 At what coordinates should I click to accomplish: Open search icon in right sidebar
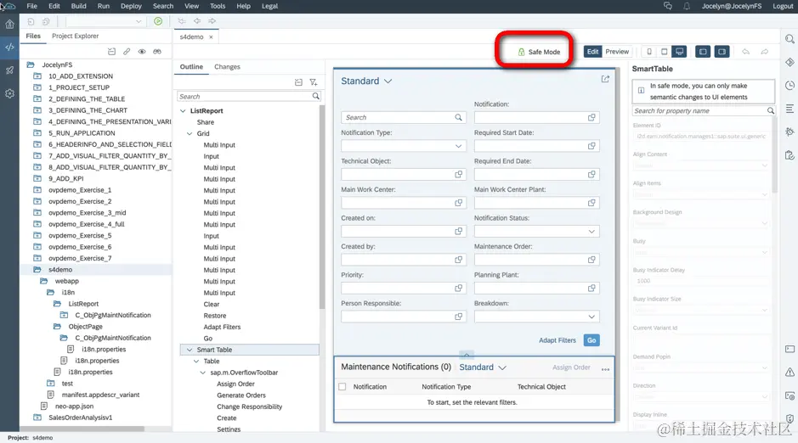(790, 38)
